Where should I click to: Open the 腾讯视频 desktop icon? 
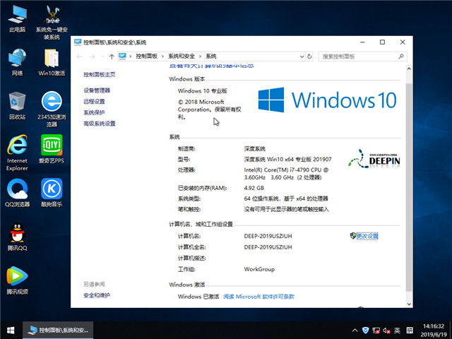[x=17, y=280]
